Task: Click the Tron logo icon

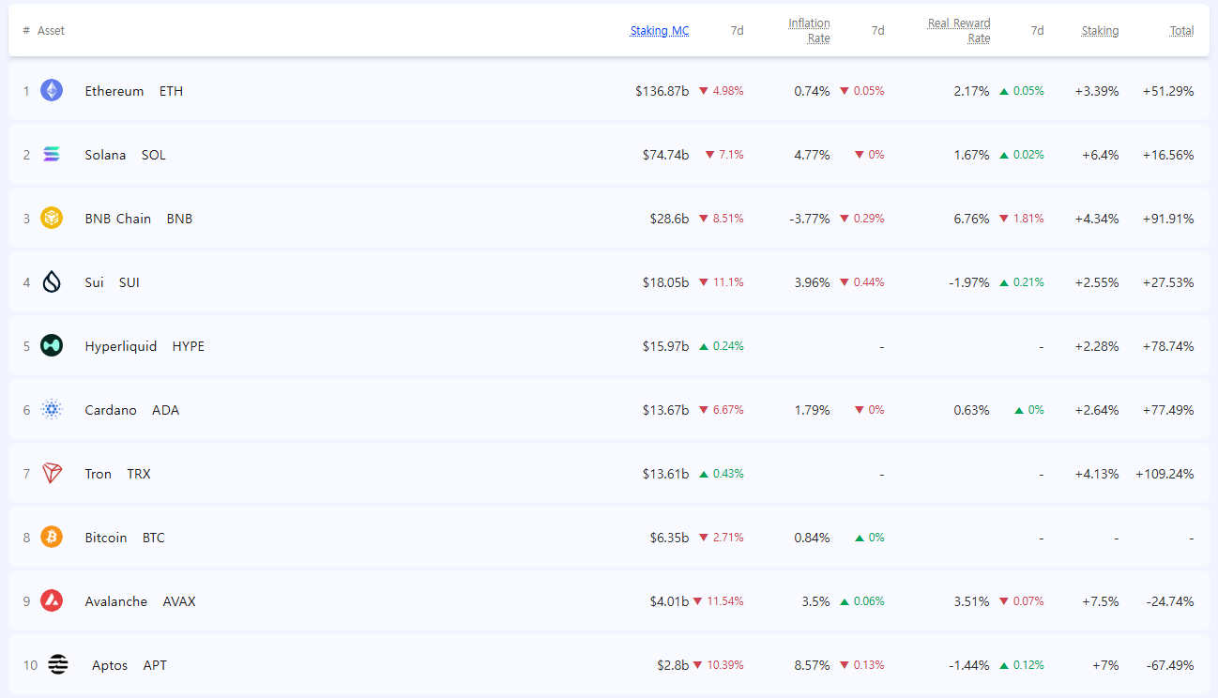Action: pos(52,474)
